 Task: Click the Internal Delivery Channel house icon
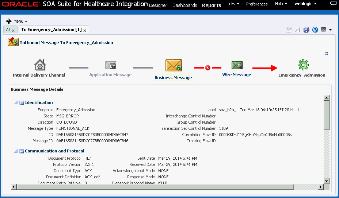[40, 65]
